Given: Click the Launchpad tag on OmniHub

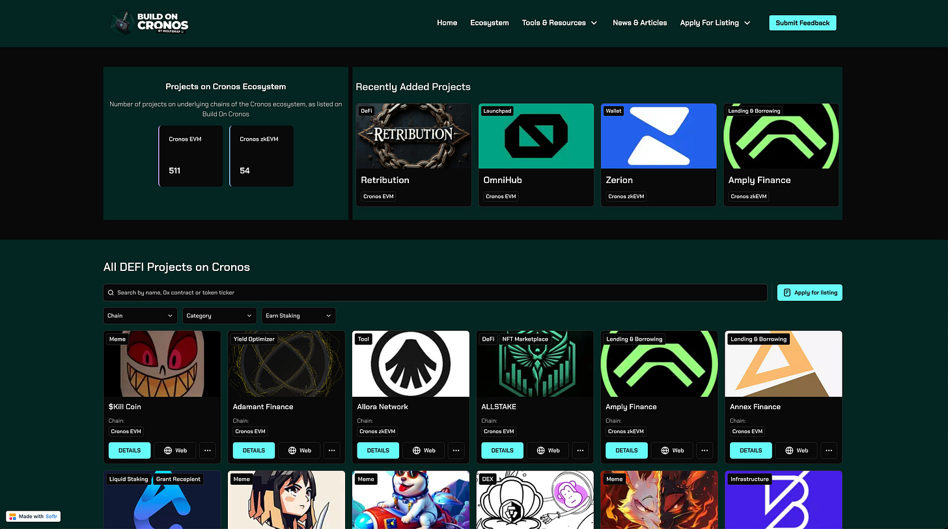Looking at the screenshot, I should [x=497, y=111].
